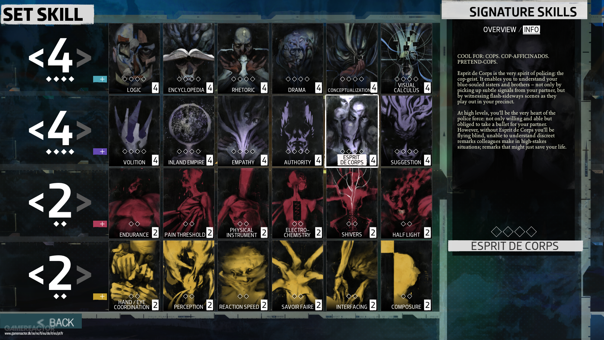Screen dimensions: 604x340
Task: Confirm Esprit de Corps signature skill button
Action: click(x=515, y=246)
